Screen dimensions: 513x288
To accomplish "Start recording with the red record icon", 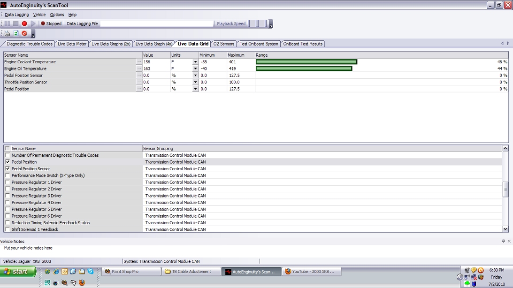I will [24, 23].
